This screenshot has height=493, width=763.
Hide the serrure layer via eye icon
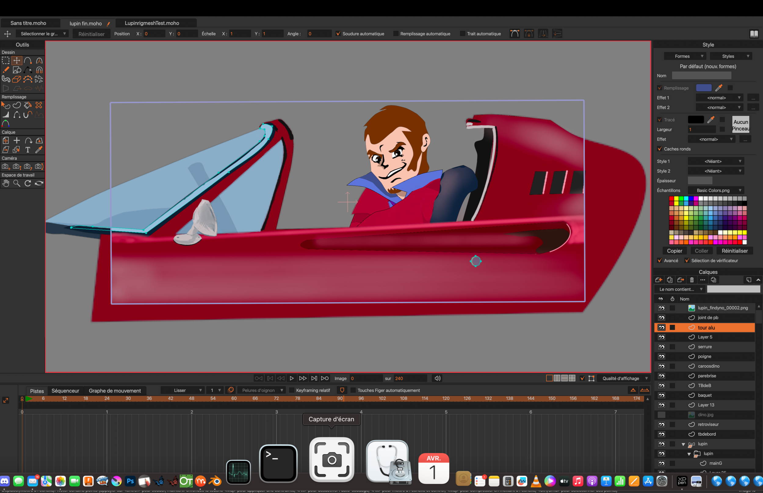661,347
